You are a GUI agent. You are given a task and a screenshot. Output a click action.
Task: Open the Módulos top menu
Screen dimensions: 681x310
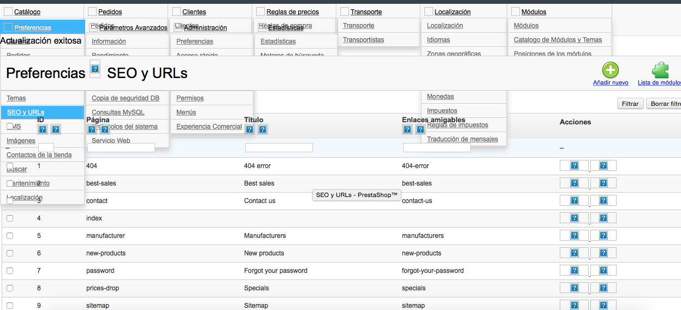point(534,11)
